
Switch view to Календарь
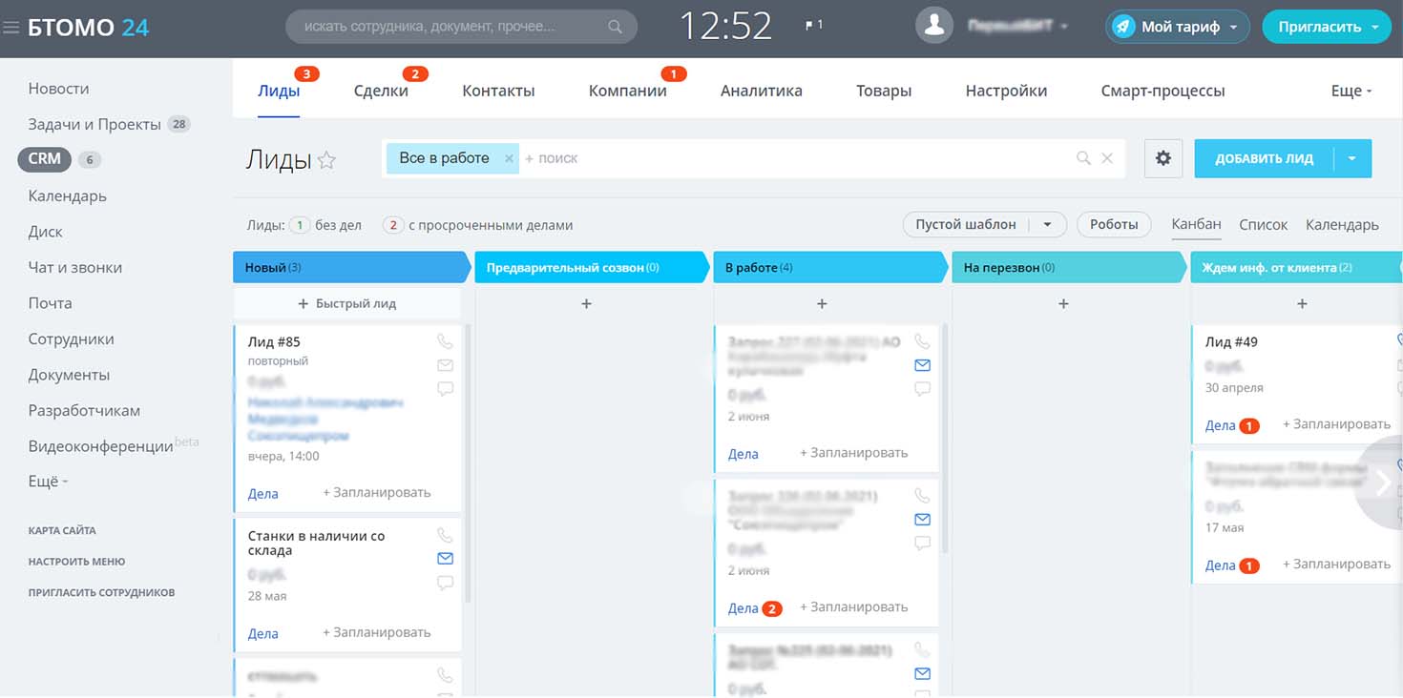pyautogui.click(x=1342, y=225)
